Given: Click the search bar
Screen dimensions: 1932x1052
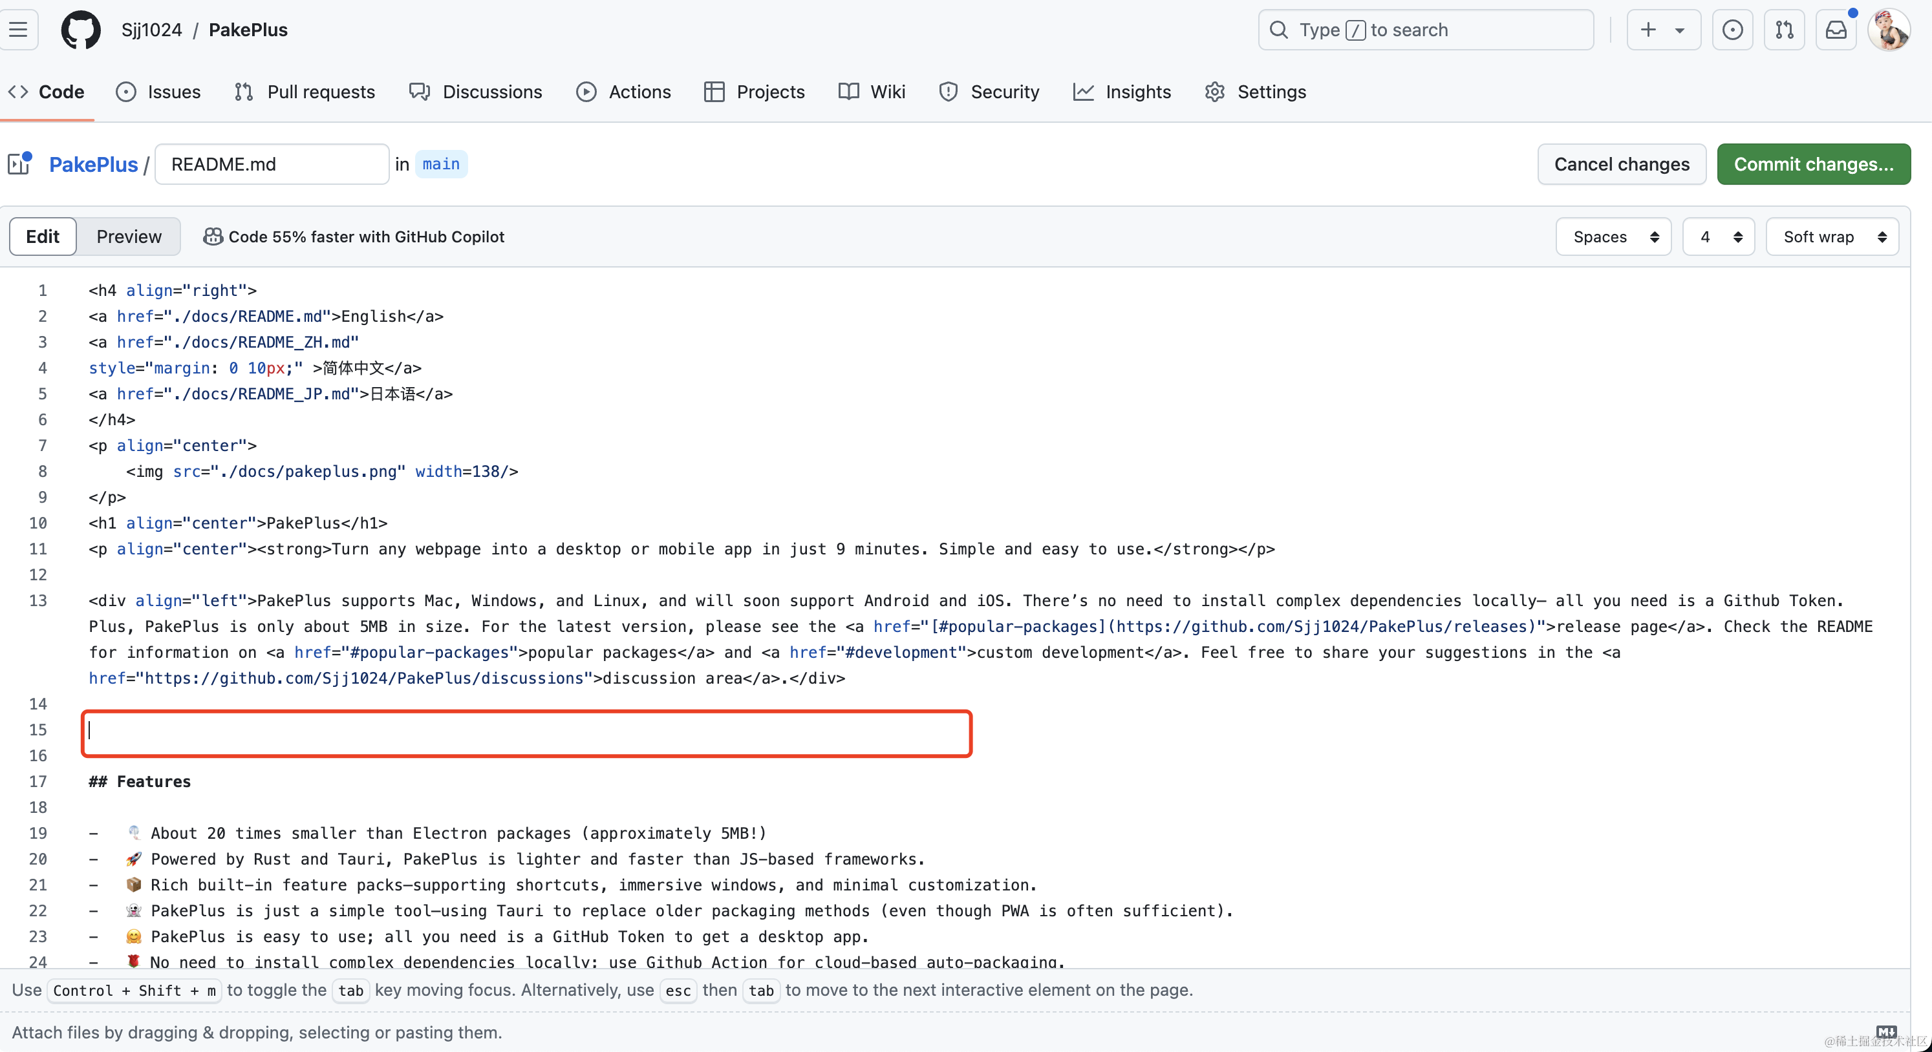Looking at the screenshot, I should pos(1425,30).
